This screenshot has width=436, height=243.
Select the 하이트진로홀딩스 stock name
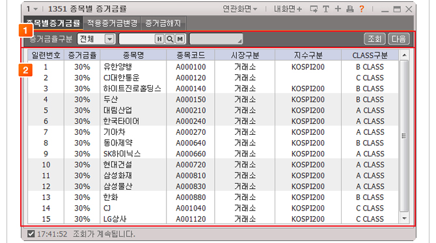pos(132,89)
